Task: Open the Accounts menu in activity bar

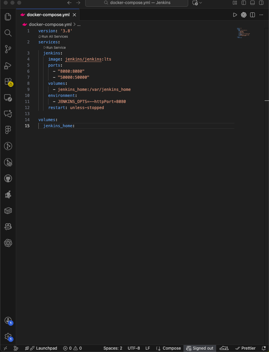Action: 8,321
